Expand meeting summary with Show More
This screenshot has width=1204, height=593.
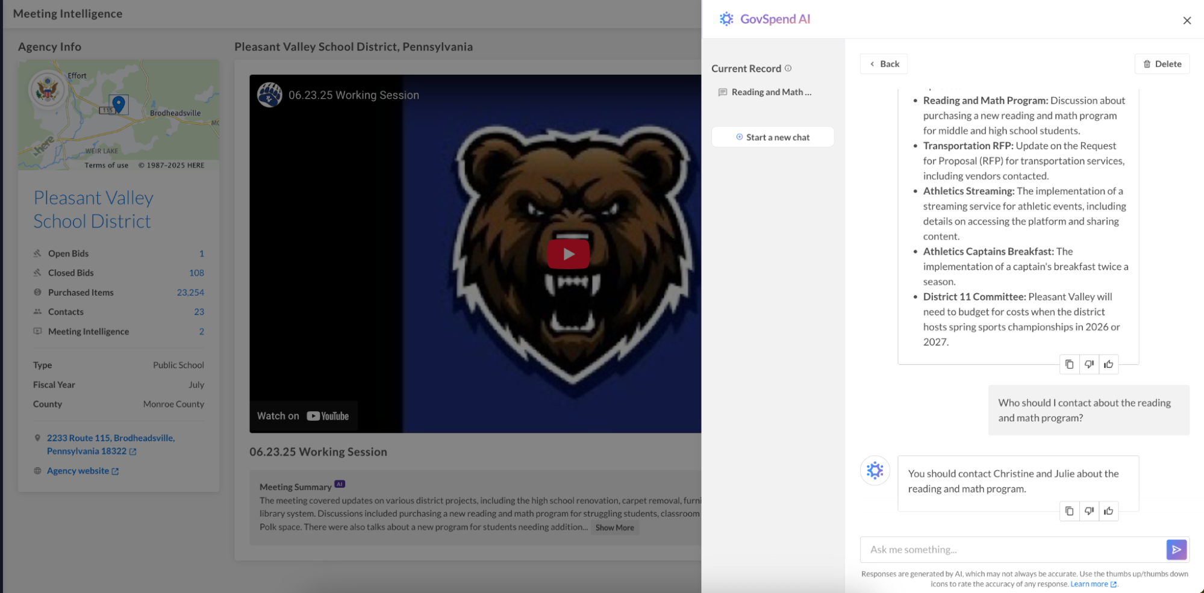click(x=614, y=527)
